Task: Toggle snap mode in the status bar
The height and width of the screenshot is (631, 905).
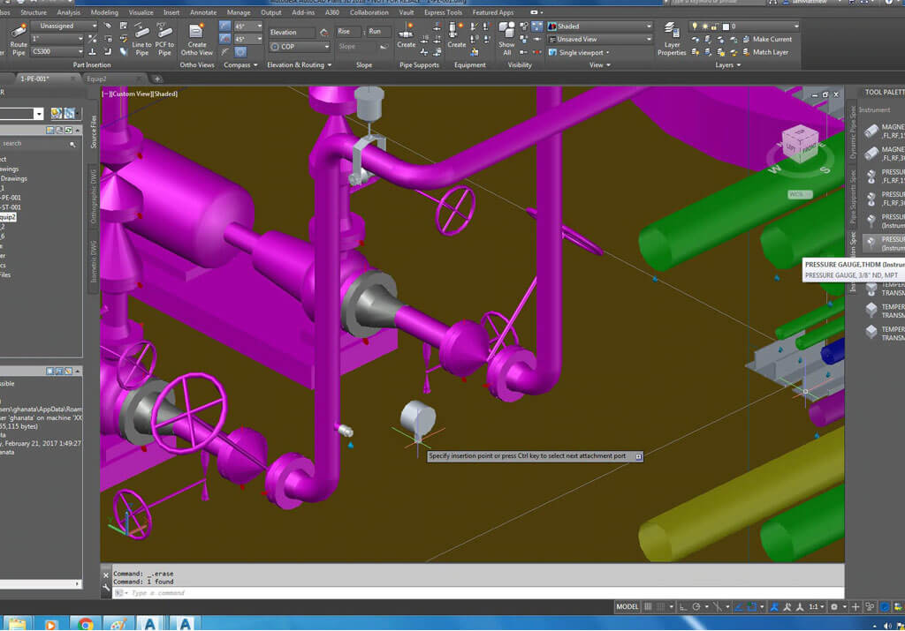Action: pos(661,607)
